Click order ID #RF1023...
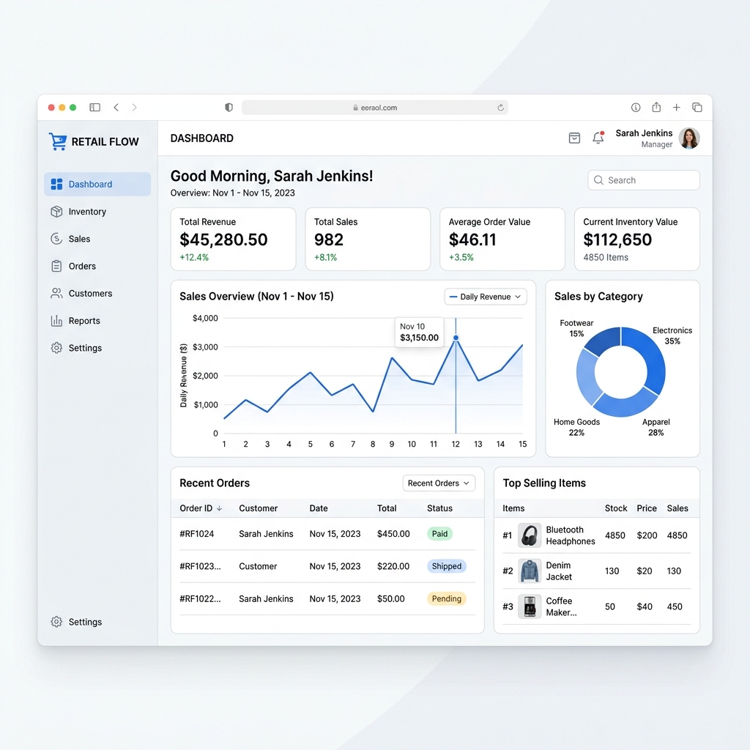 pos(200,566)
